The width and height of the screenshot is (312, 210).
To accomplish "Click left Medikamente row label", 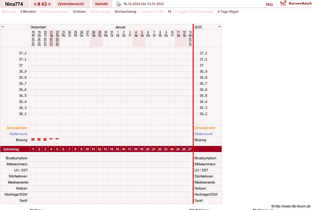I will 18,182.
